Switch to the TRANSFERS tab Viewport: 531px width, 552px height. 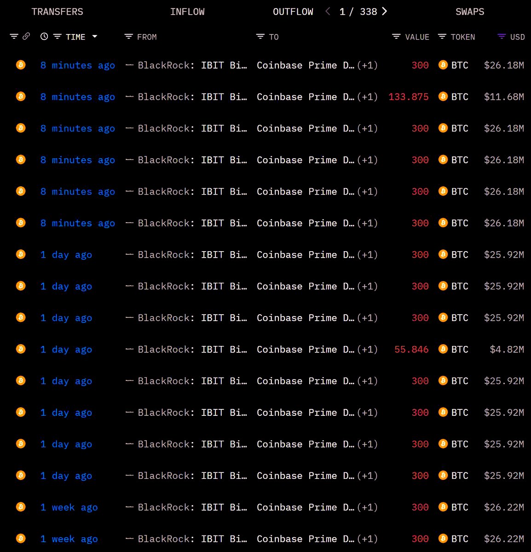(57, 11)
